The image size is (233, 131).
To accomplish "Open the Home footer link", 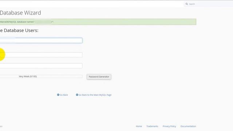I will (x=139, y=126).
